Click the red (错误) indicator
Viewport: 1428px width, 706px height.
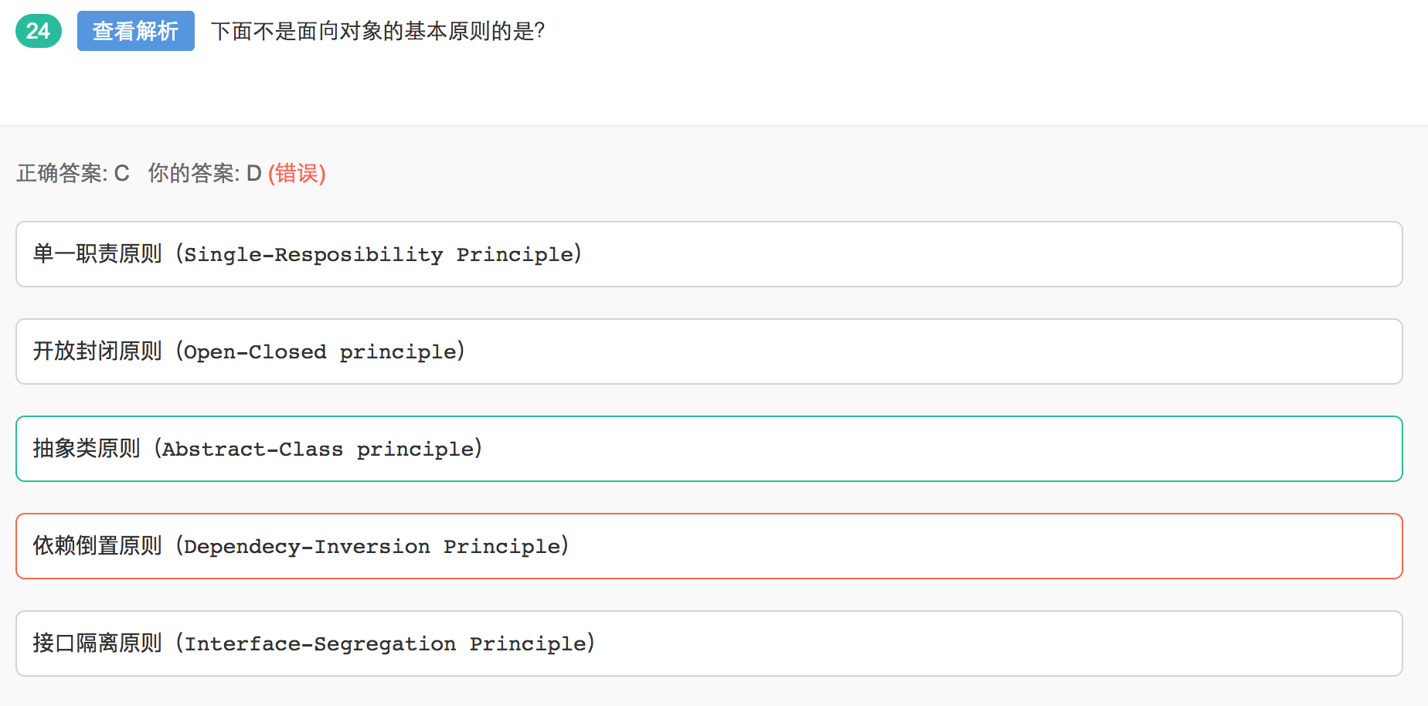[297, 173]
